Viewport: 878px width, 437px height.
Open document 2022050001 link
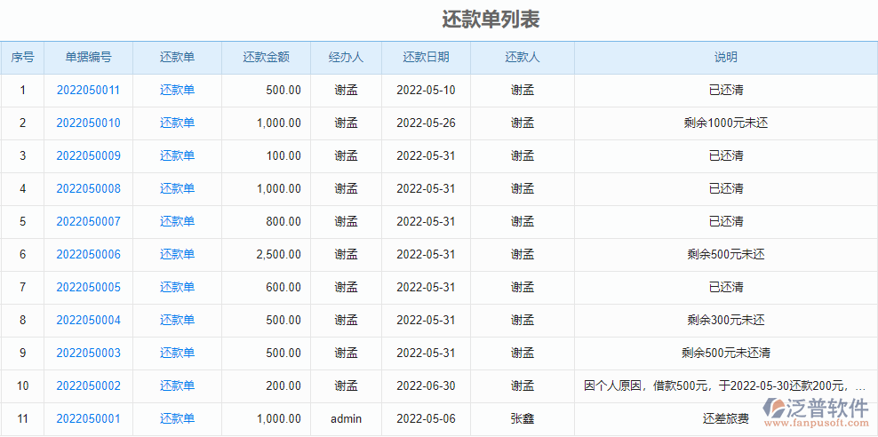[88, 418]
